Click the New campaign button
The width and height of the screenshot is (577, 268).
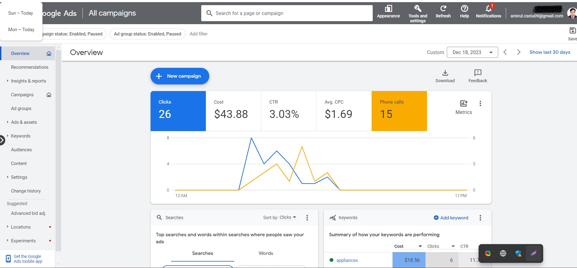pos(180,76)
